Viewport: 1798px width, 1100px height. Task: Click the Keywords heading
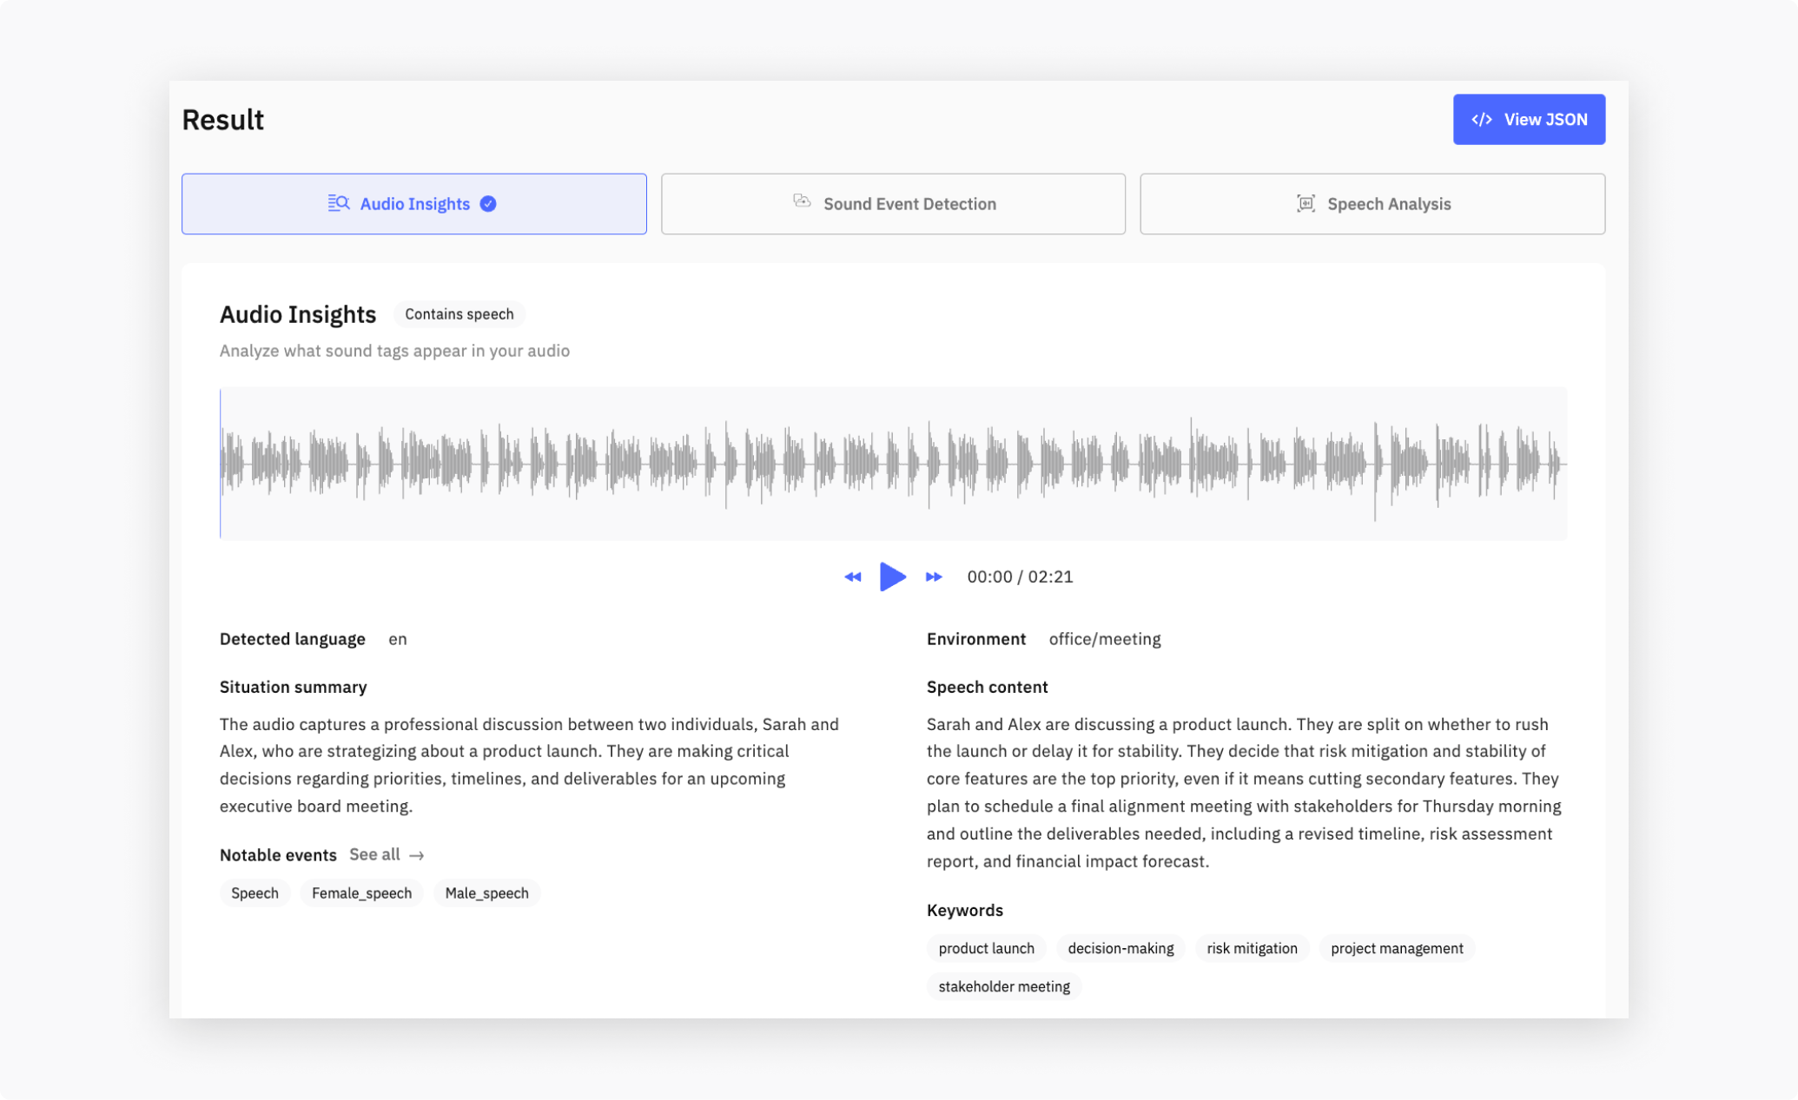coord(964,910)
